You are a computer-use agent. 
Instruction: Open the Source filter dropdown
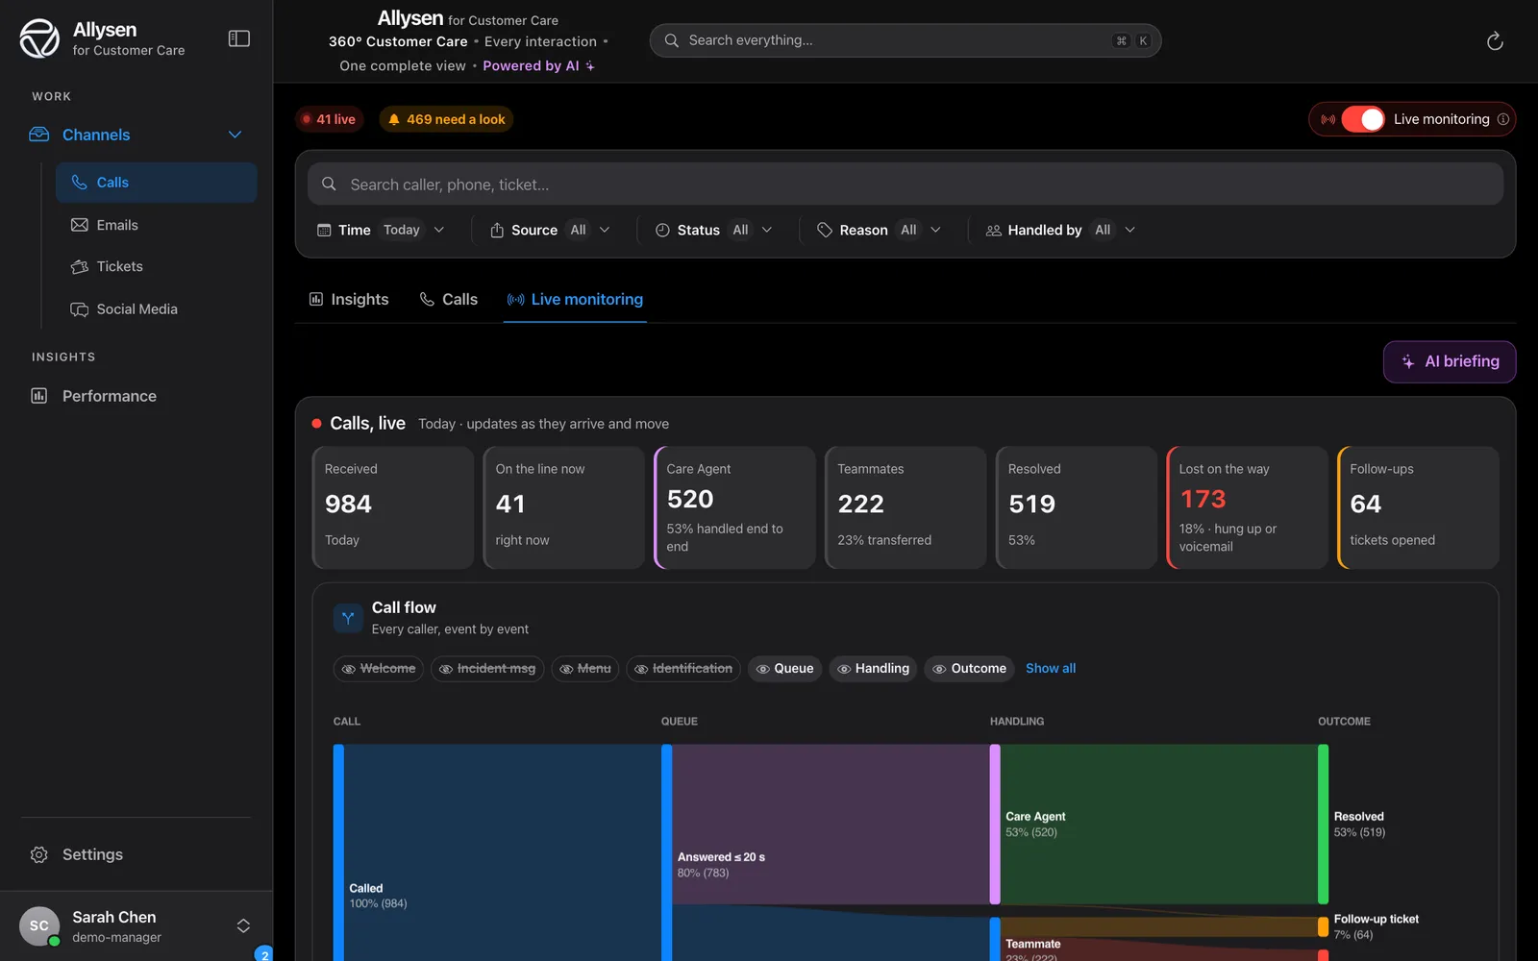pyautogui.click(x=551, y=230)
